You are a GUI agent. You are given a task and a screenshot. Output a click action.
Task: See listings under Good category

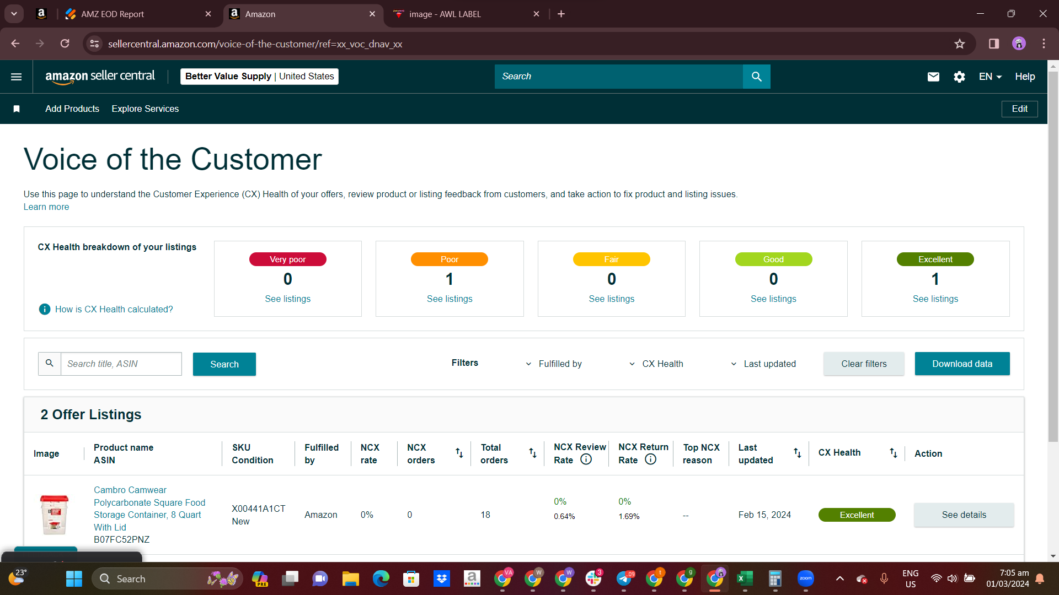773,299
